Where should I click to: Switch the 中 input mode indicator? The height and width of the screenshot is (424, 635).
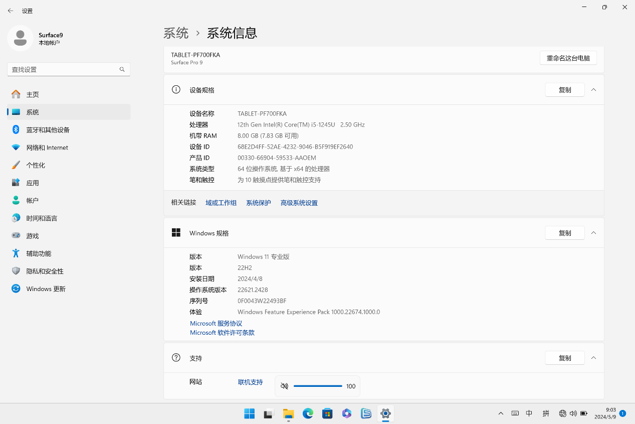[x=529, y=413]
